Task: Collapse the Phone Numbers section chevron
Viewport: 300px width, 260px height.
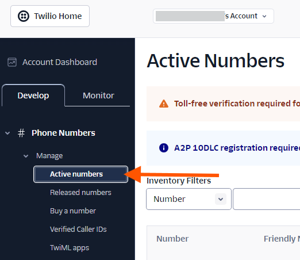Action: coord(7,133)
